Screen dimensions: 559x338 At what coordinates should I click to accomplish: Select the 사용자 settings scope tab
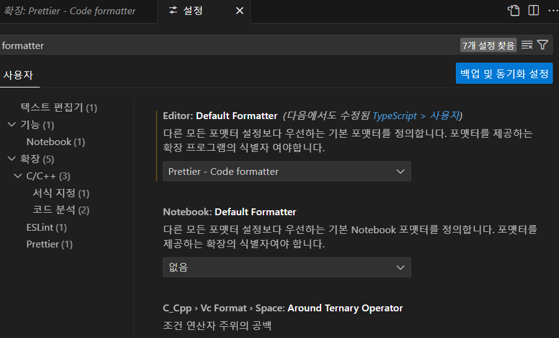coord(18,75)
